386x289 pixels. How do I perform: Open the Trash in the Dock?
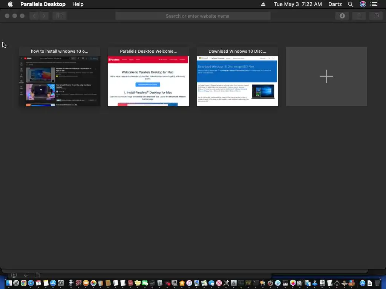[x=377, y=283]
